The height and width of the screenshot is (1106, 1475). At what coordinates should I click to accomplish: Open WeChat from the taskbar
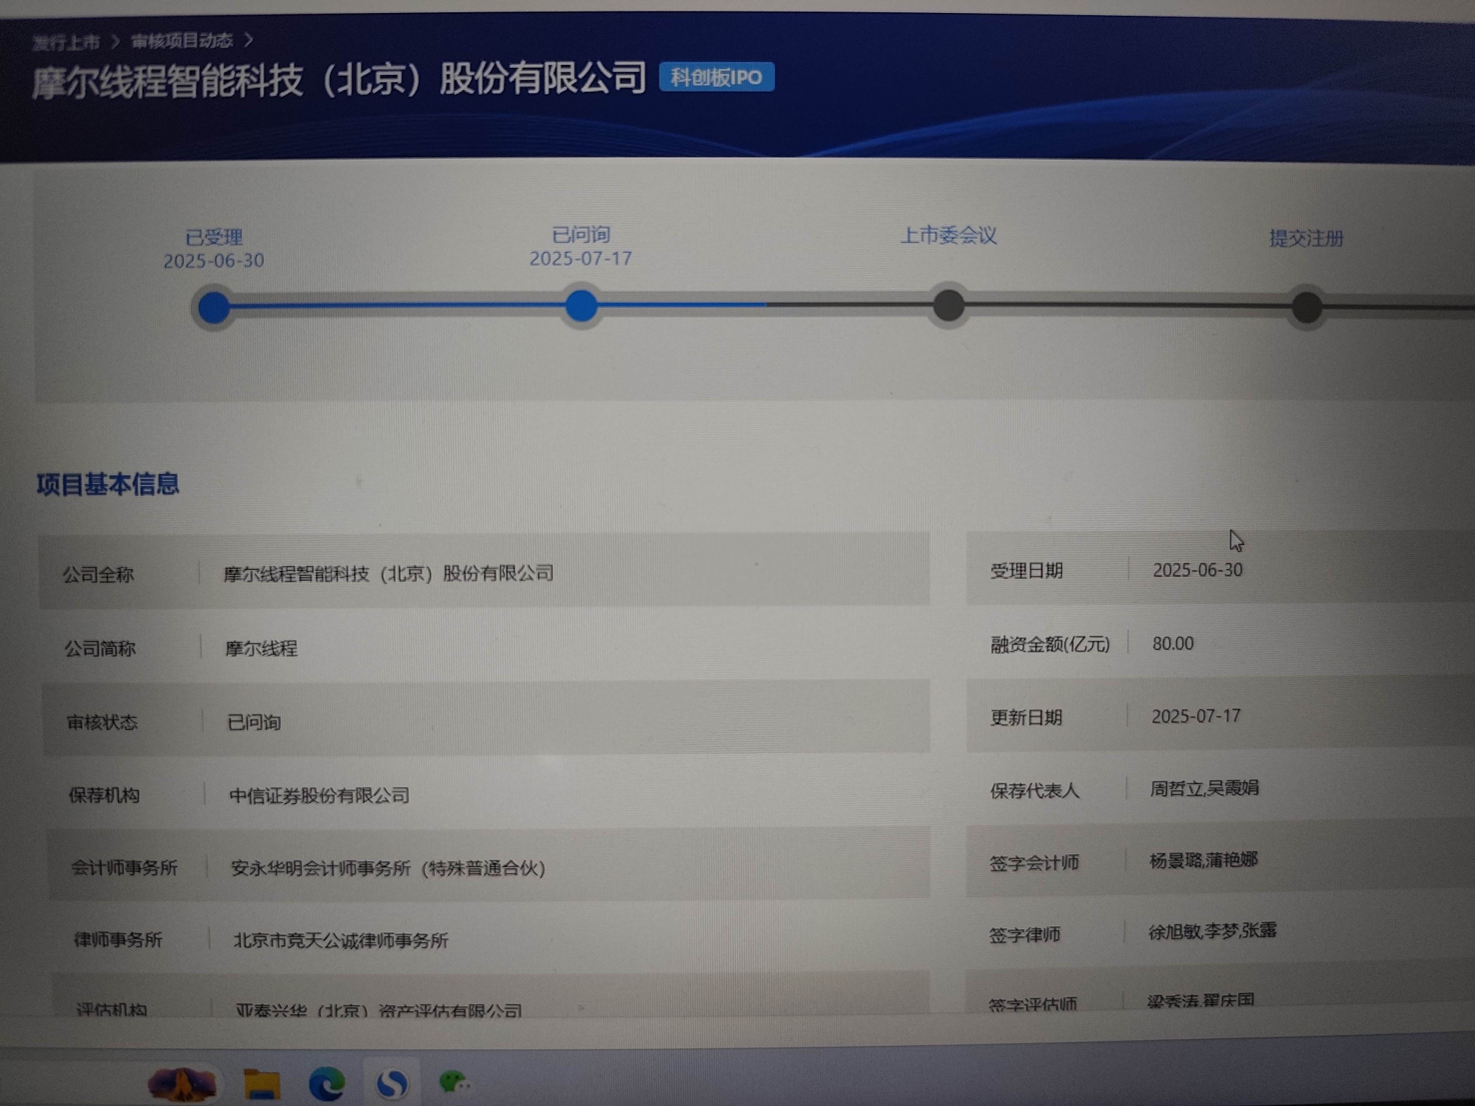click(454, 1081)
